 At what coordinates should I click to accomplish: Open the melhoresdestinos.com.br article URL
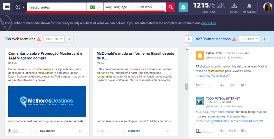(47, 121)
